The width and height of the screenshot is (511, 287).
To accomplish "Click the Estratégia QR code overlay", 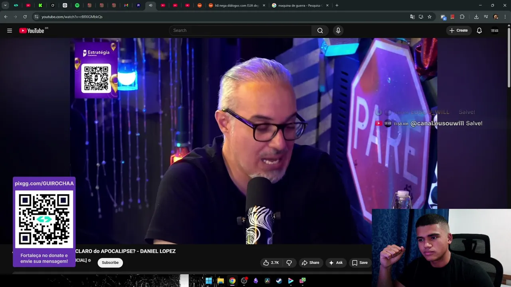I will (96, 79).
